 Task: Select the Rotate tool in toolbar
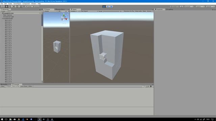click(10, 6)
